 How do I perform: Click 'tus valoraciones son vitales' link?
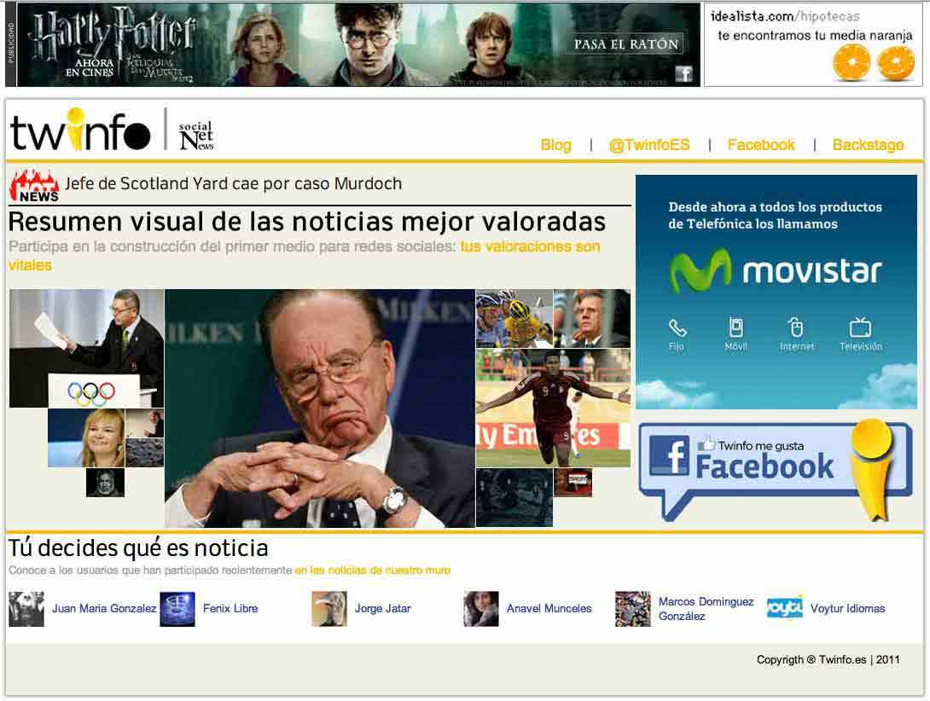coord(530,246)
